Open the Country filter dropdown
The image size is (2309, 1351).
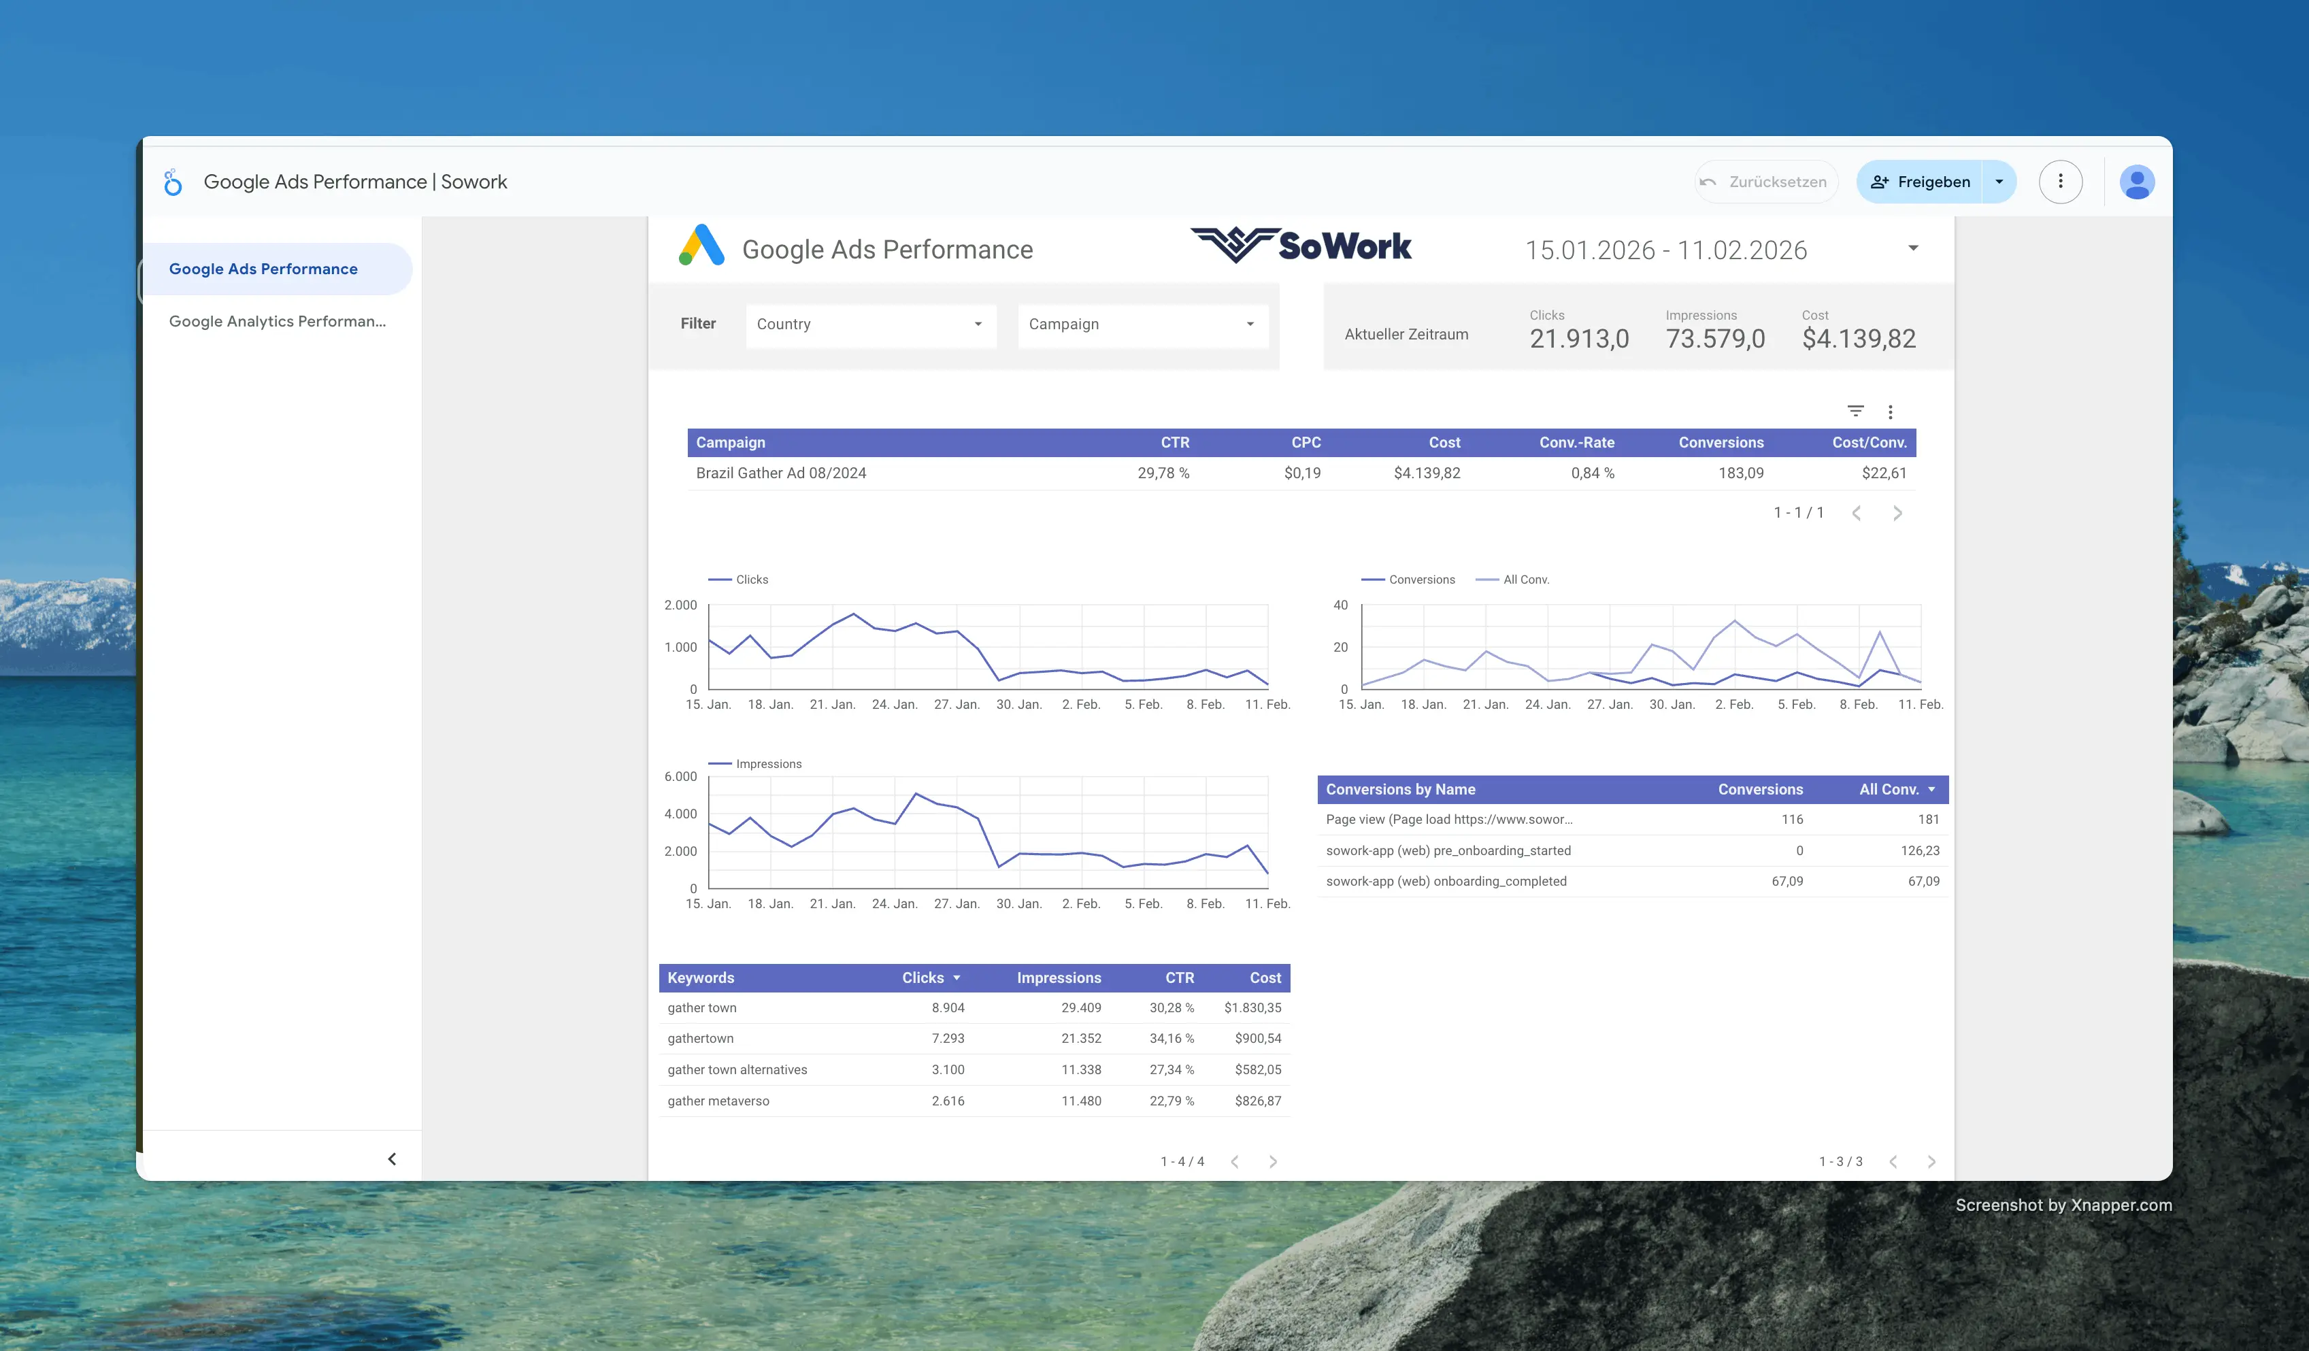[870, 324]
